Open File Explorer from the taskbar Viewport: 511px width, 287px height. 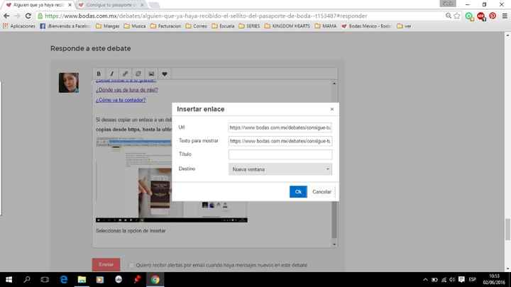point(82,279)
